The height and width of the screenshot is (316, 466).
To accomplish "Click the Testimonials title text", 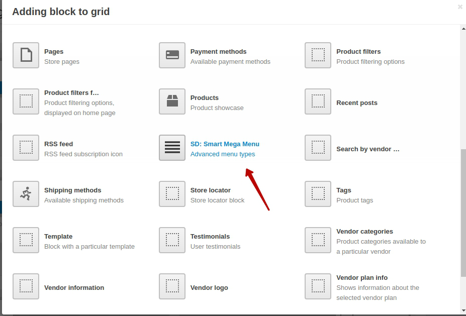I will coord(210,237).
